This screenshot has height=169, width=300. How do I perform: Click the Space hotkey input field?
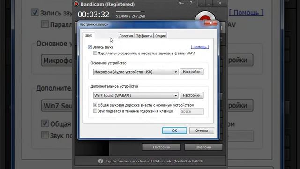point(192,111)
